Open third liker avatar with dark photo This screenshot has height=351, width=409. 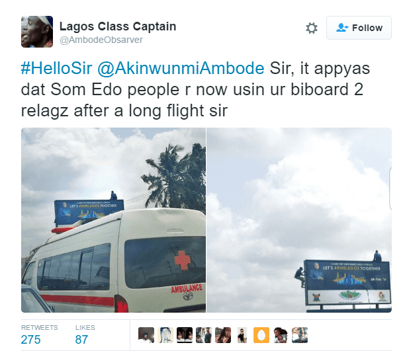185,335
